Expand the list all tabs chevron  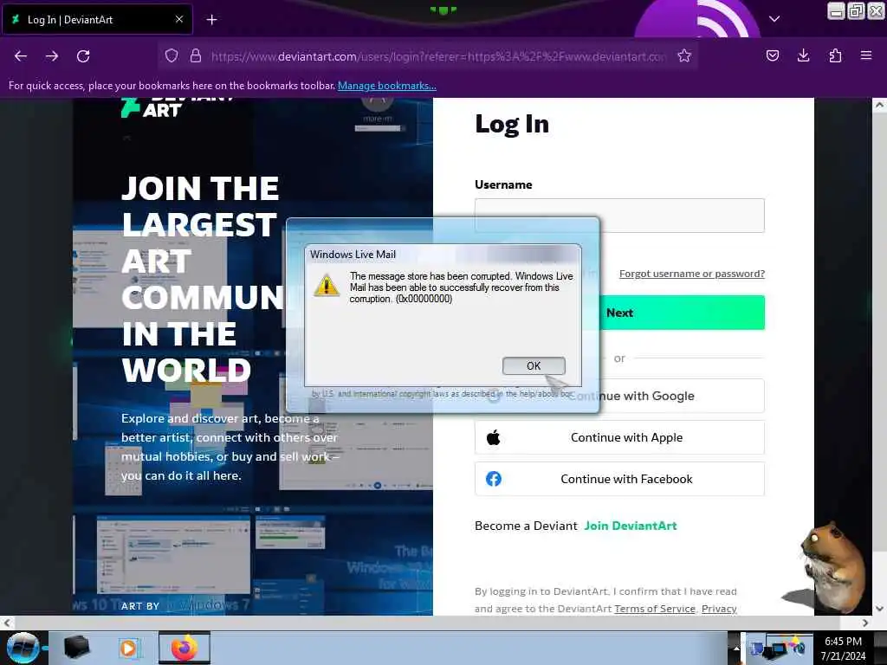pyautogui.click(x=774, y=19)
